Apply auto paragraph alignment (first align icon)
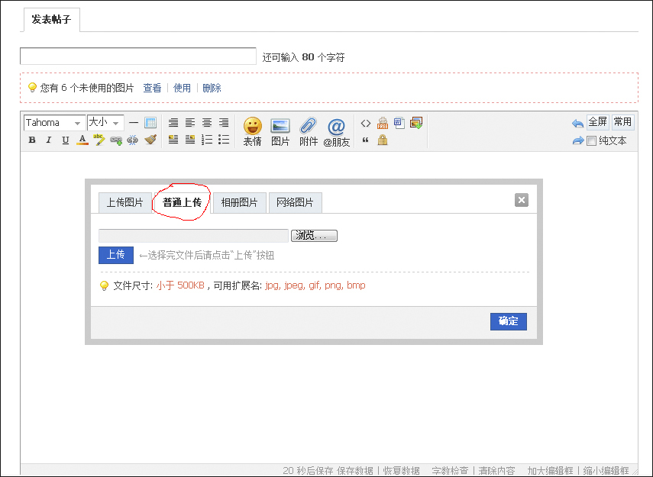Screen dimensions: 653x477 (x=173, y=123)
